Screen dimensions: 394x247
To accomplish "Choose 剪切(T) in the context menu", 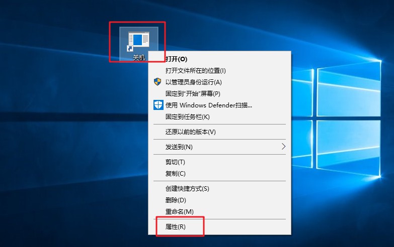I will (175, 162).
